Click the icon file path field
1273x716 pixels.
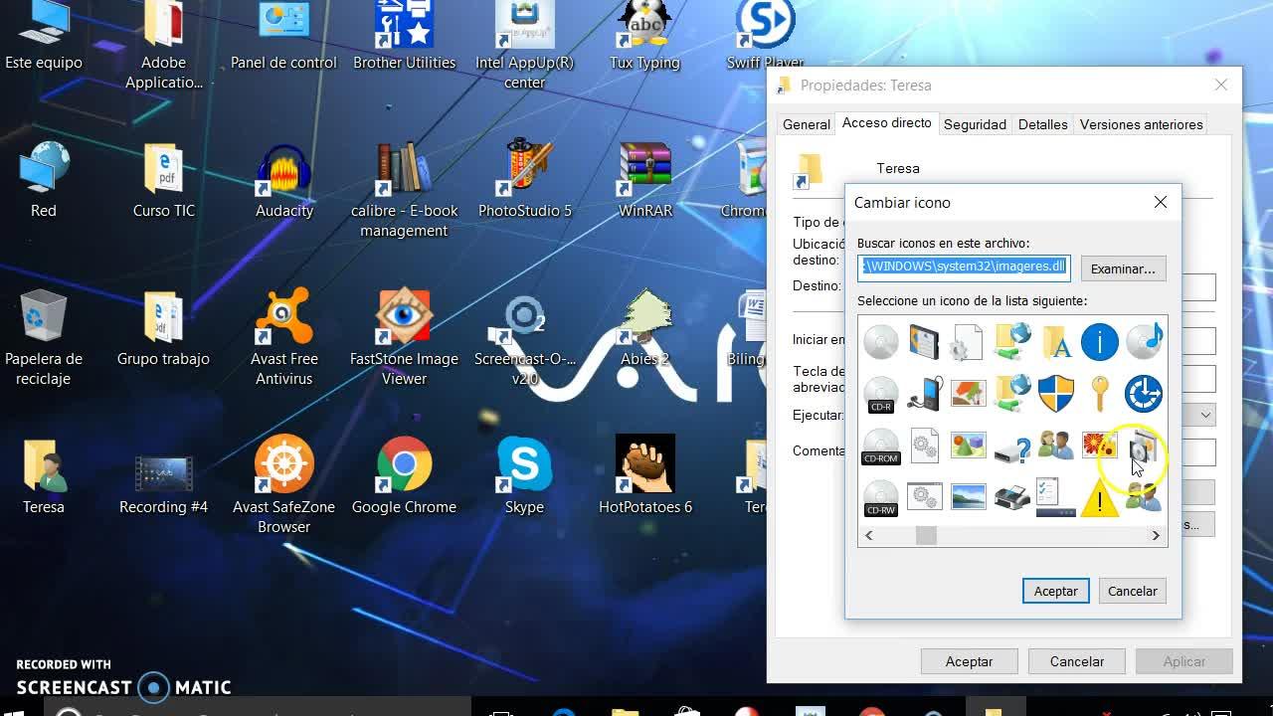[964, 267]
